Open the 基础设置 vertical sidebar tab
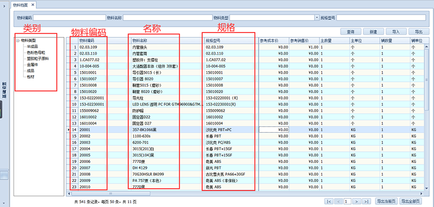The height and width of the screenshot is (207, 434). pos(4,90)
